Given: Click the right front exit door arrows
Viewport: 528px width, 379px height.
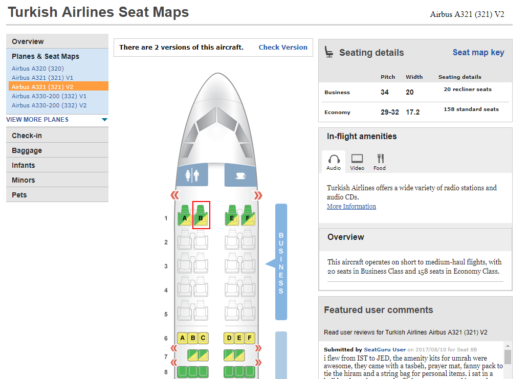Looking at the screenshot, I should coord(258,195).
